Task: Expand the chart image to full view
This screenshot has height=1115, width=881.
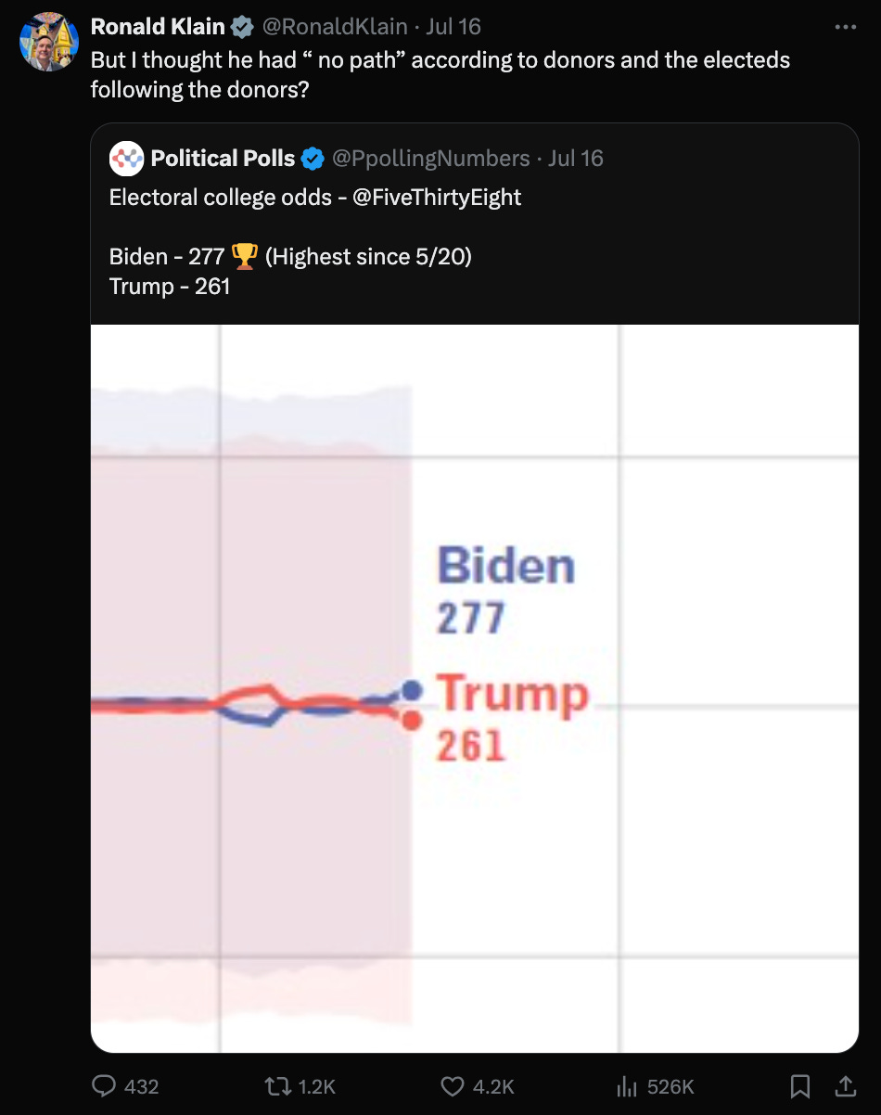Action: [x=474, y=686]
